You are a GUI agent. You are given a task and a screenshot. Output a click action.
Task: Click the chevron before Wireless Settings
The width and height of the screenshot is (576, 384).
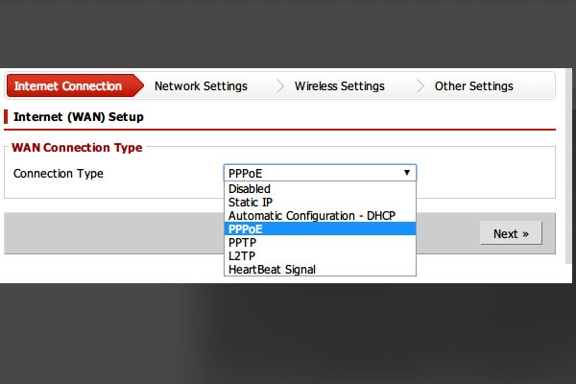[280, 86]
